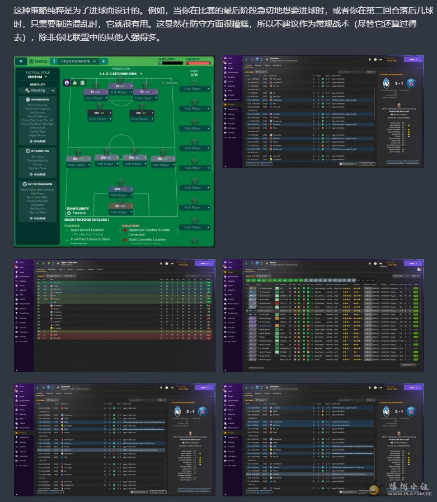Add a new tactic with the plus button
This screenshot has height=502, width=437.
[x=104, y=61]
